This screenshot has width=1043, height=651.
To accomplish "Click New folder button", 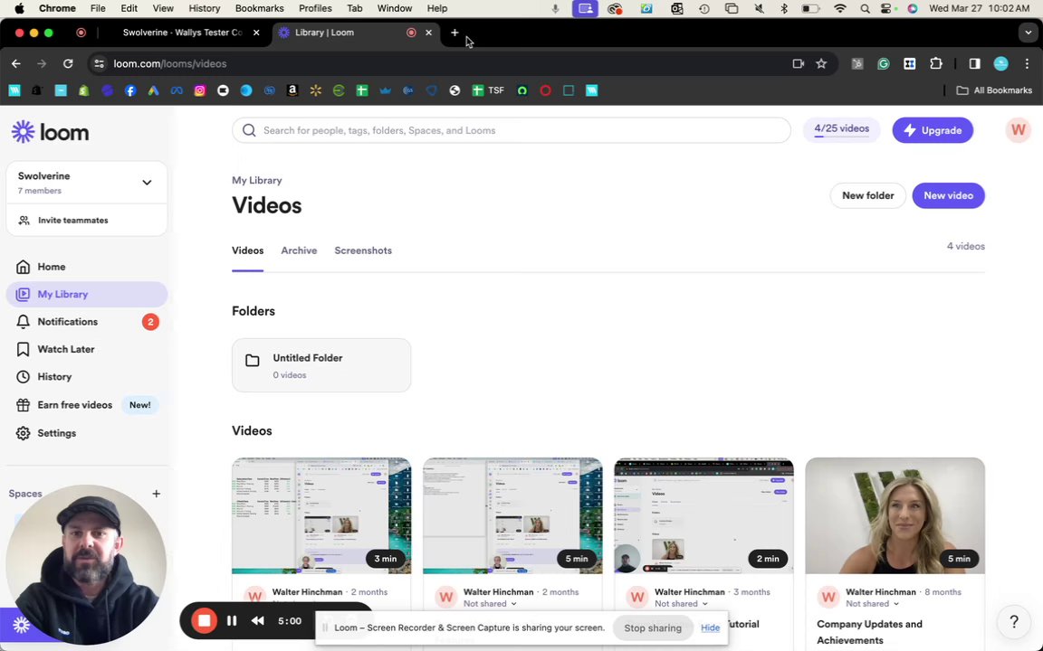I will coord(867,196).
